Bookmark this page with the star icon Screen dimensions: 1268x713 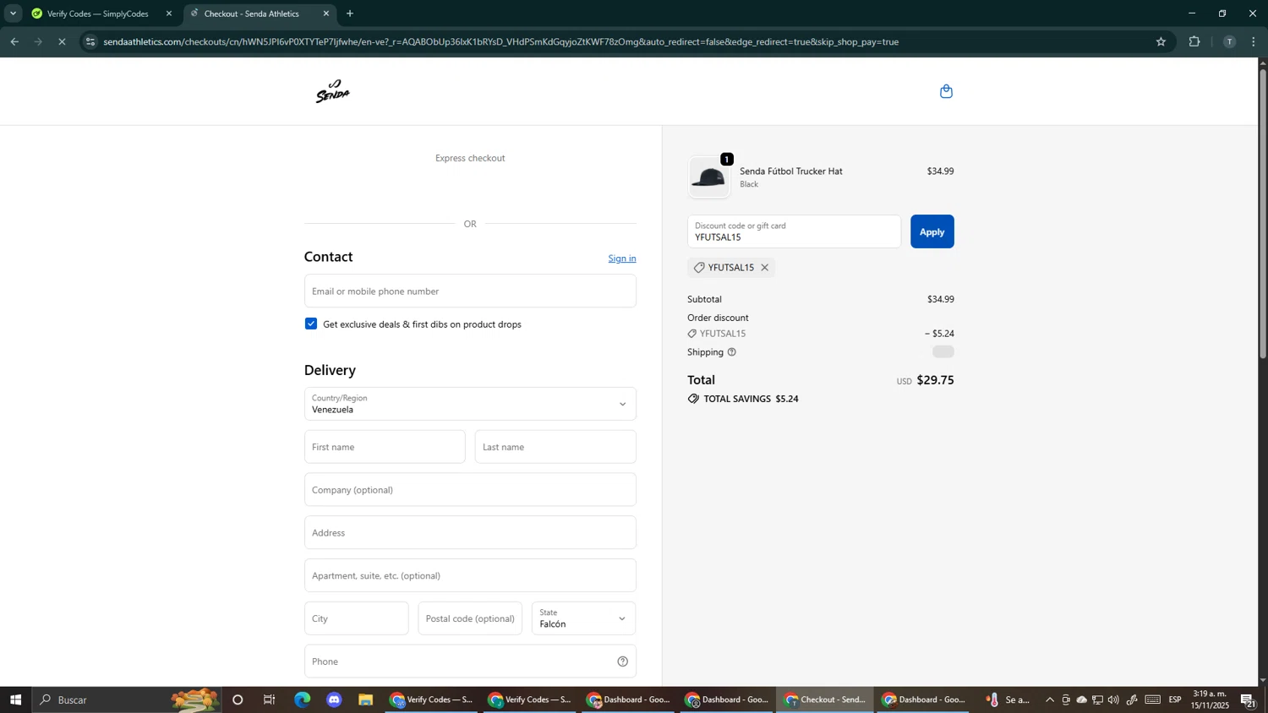[x=1161, y=41]
